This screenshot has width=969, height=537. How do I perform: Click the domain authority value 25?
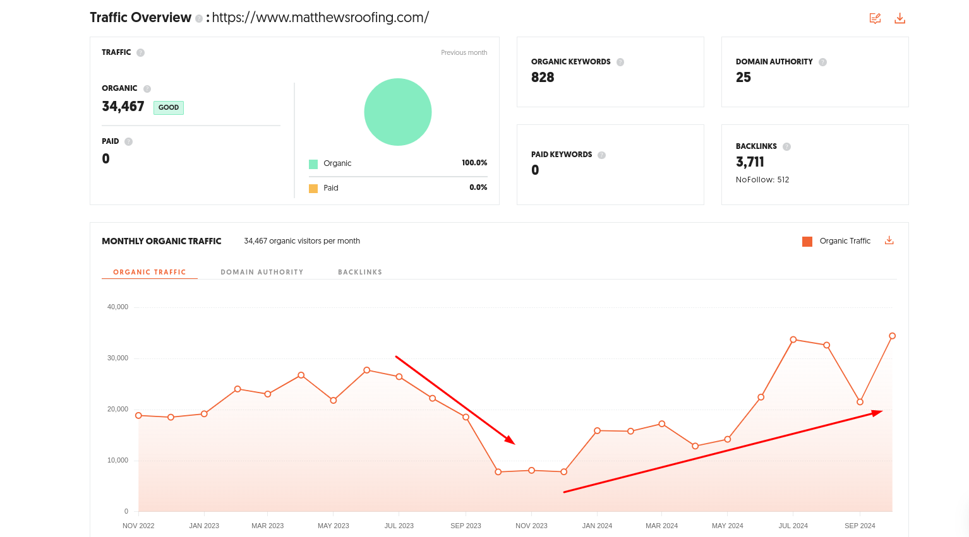pyautogui.click(x=743, y=77)
